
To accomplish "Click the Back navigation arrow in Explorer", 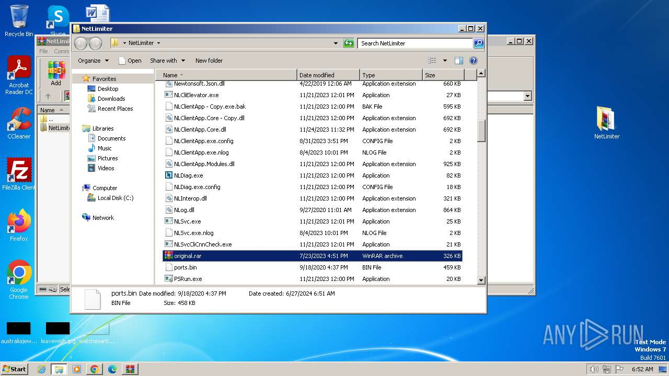I will coord(80,43).
